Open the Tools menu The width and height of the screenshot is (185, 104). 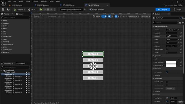(x=51, y=1)
